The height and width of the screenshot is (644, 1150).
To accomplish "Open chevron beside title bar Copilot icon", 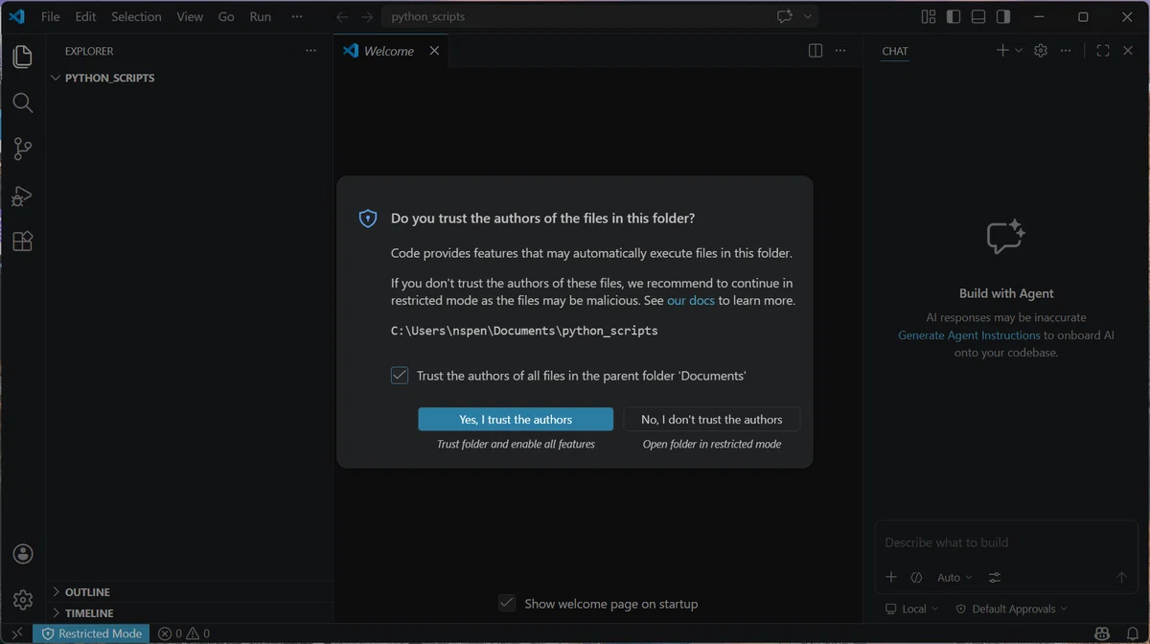I will 808,17.
